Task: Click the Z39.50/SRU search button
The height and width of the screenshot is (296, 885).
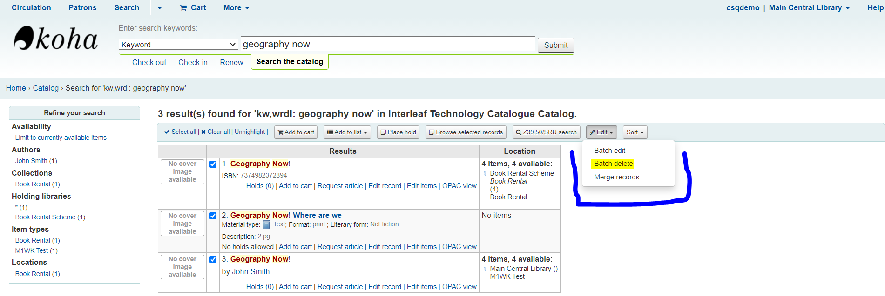Action: [547, 132]
